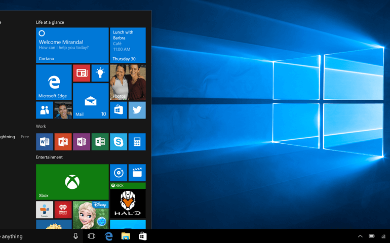The image size is (390, 243).
Task: Open the calendar tile Lunch with Barbra
Action: 128,45
